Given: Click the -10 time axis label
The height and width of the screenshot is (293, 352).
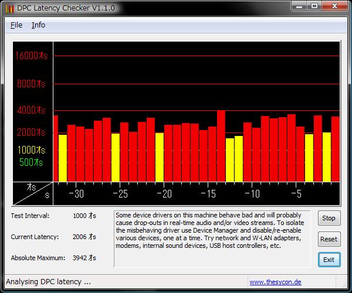Looking at the screenshot, I should click(x=252, y=194).
